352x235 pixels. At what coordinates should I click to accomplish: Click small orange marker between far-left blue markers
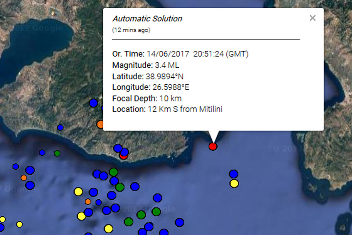pyautogui.click(x=23, y=178)
